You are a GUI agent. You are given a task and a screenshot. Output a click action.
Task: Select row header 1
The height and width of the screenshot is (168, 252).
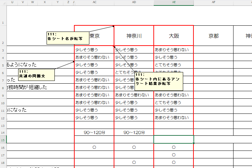3,16
